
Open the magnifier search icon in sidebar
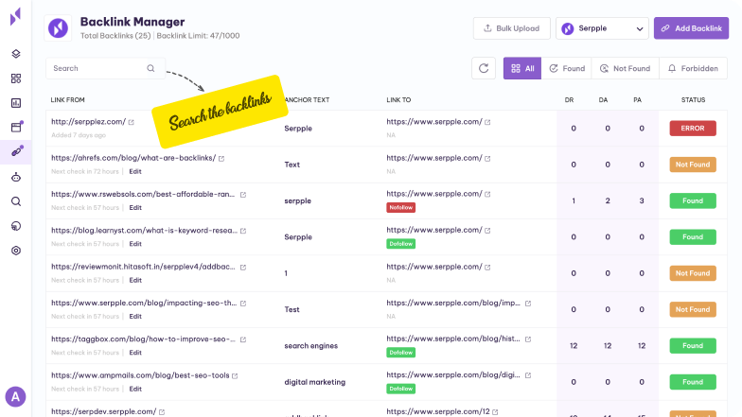coord(16,202)
